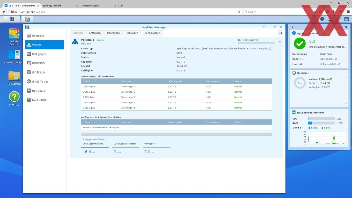Image resolution: width=352 pixels, height=198 pixels.
Task: Click the widget panel pin icon
Action: [x=346, y=27]
